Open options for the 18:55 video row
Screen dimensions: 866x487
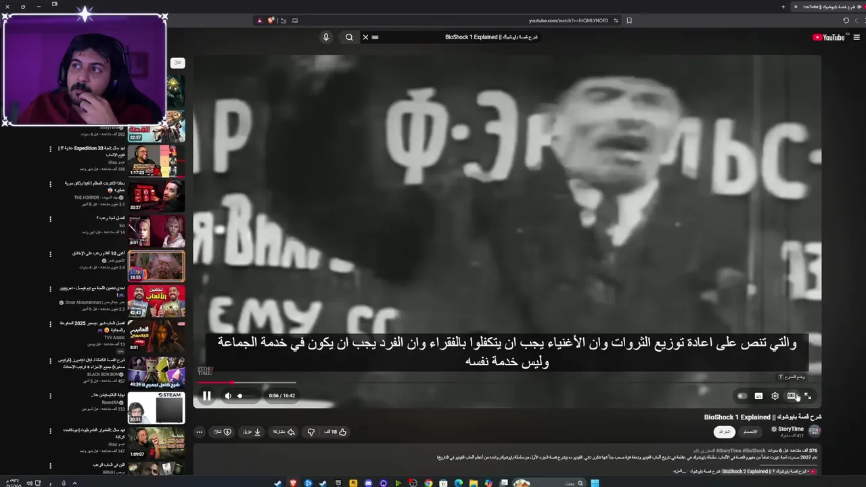point(50,254)
